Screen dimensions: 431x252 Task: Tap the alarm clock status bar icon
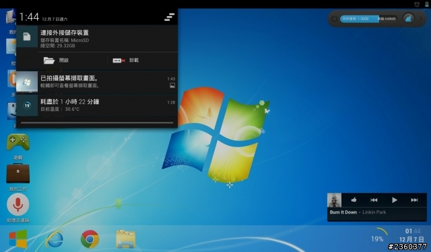[x=417, y=4]
